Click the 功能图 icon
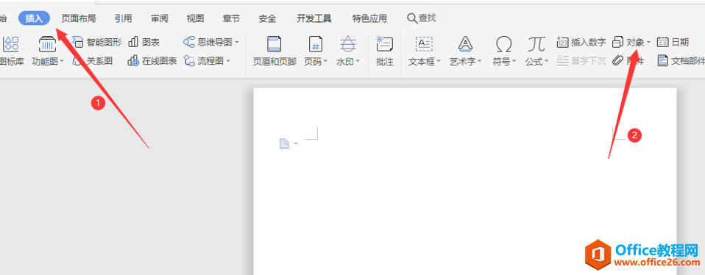The image size is (705, 275). tap(48, 44)
